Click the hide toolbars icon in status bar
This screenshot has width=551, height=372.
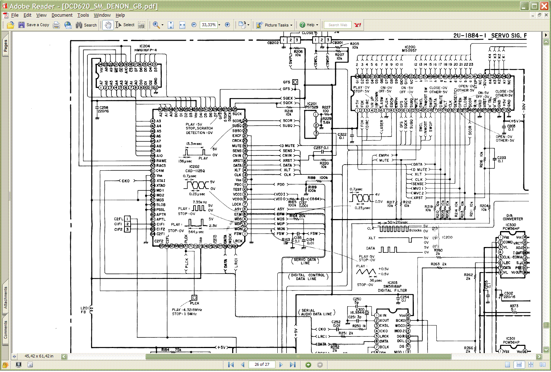tap(30, 364)
